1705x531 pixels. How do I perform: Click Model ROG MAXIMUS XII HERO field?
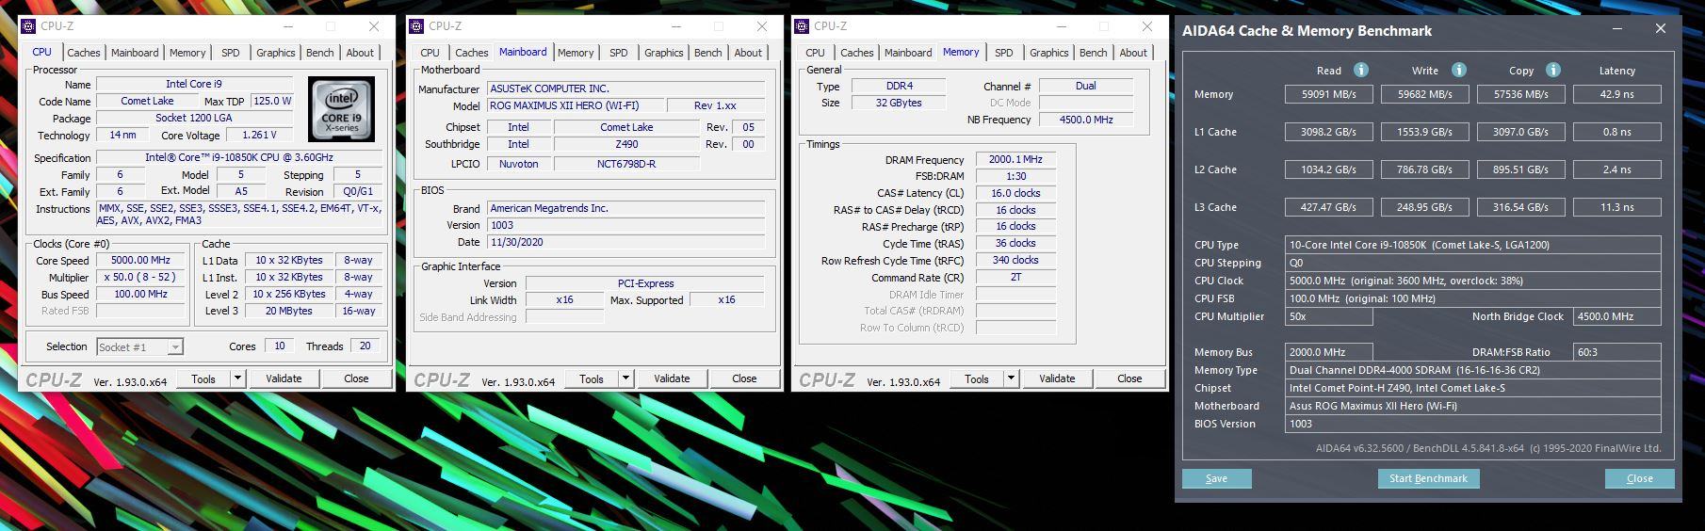pyautogui.click(x=576, y=106)
